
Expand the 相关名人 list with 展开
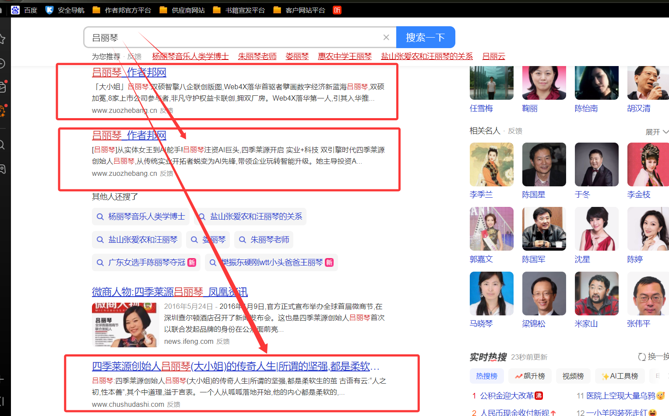[656, 132]
